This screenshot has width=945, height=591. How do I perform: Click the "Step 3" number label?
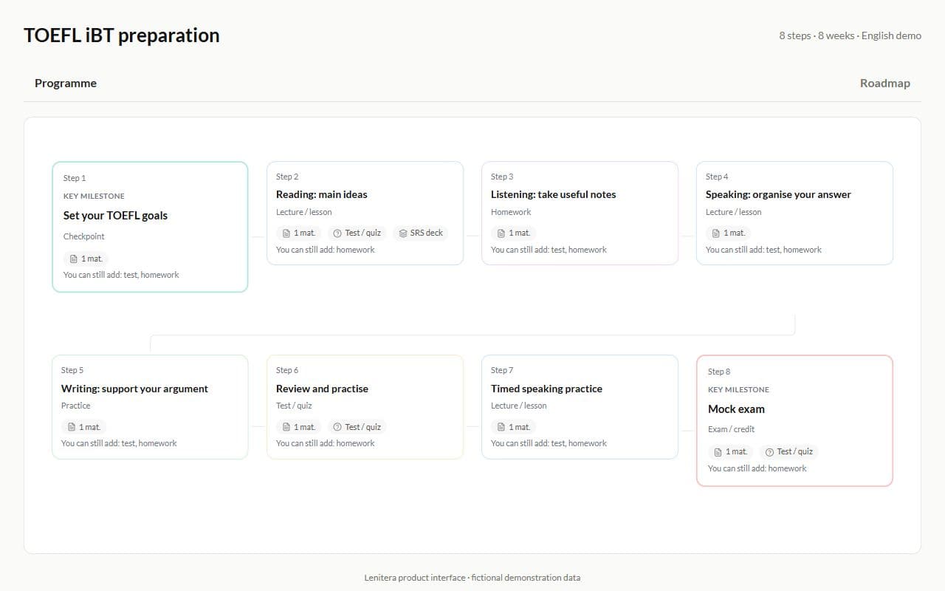click(x=502, y=177)
